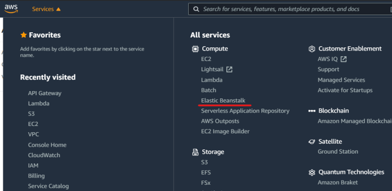This screenshot has height=191, width=392.
Task: Click the Customer Enablement heading text
Action: [x=350, y=48]
